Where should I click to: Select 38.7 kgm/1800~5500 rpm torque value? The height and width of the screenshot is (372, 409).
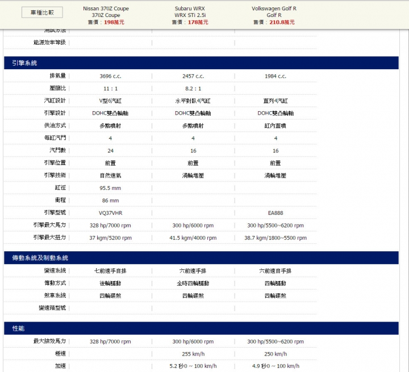click(x=276, y=238)
